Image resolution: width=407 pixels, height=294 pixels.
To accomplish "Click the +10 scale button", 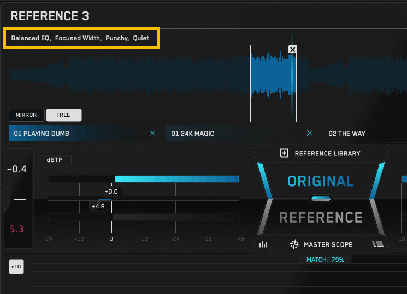I will pos(16,267).
